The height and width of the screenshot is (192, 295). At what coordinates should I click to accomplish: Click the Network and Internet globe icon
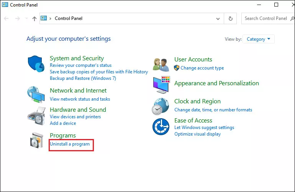(x=36, y=94)
